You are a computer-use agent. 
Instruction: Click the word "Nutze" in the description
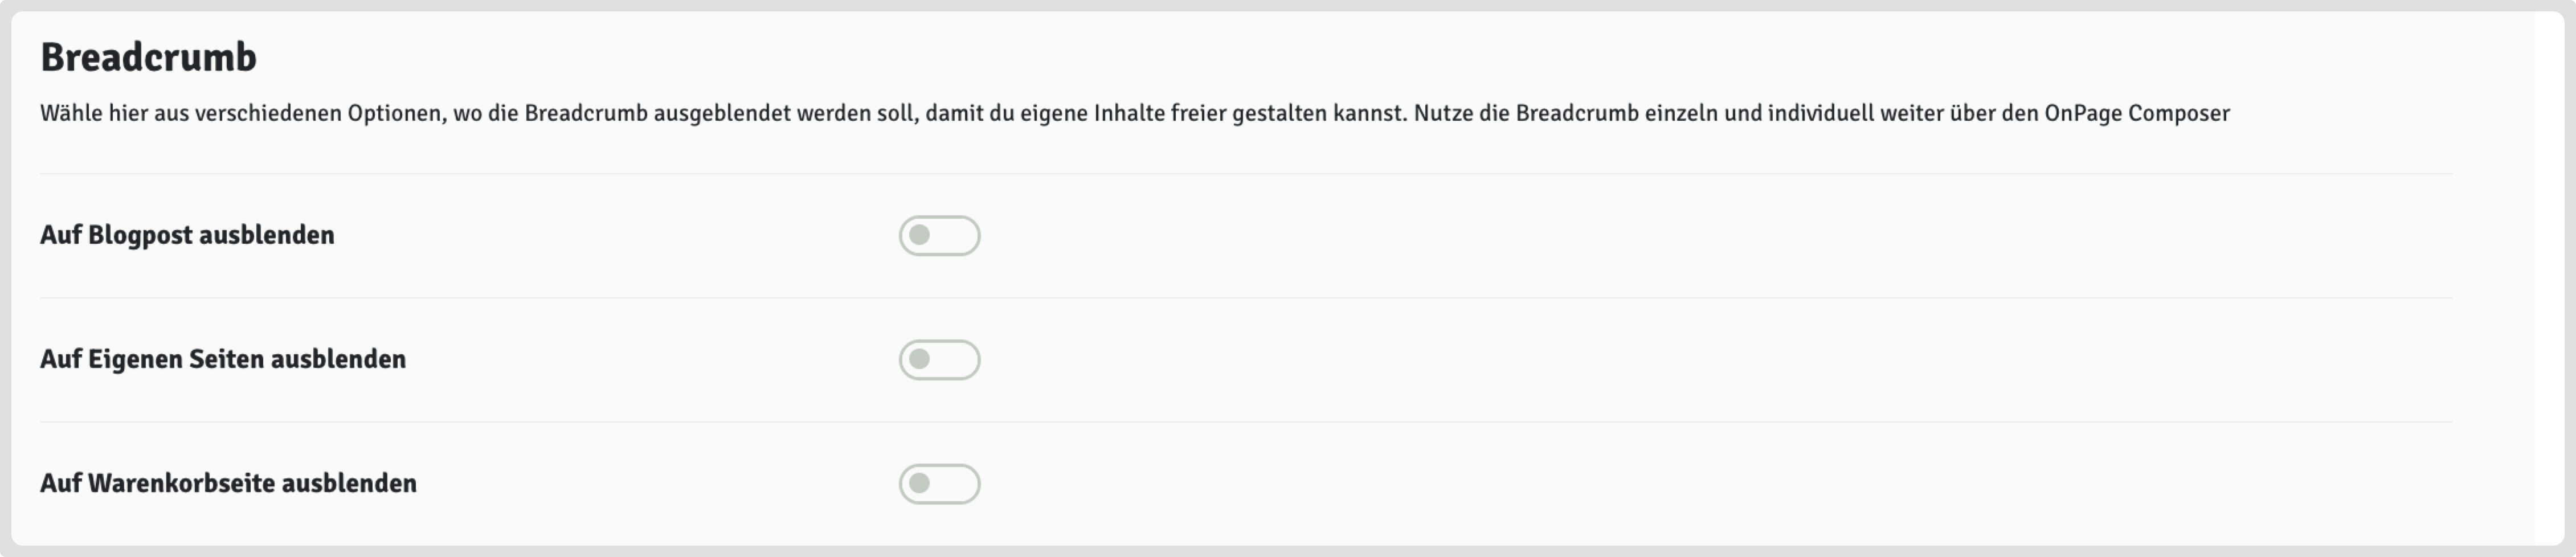(x=1442, y=114)
